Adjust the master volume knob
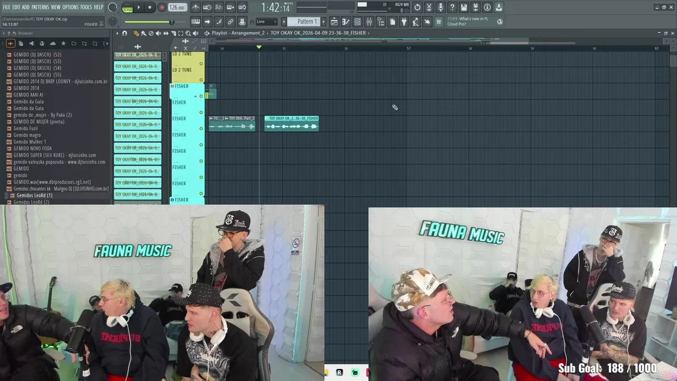 [x=113, y=7]
